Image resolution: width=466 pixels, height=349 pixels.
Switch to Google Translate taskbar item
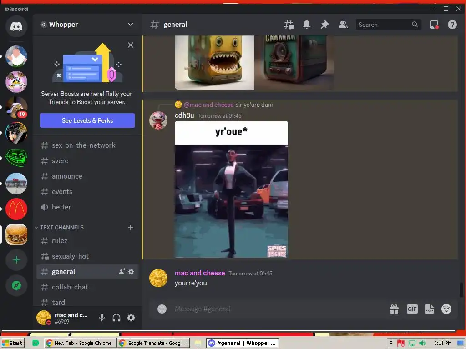[153, 343]
